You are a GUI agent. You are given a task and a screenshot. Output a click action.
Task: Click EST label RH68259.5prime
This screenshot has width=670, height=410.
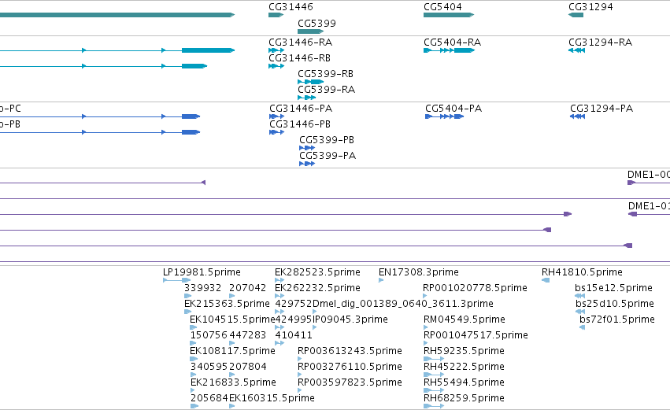pyautogui.click(x=464, y=399)
